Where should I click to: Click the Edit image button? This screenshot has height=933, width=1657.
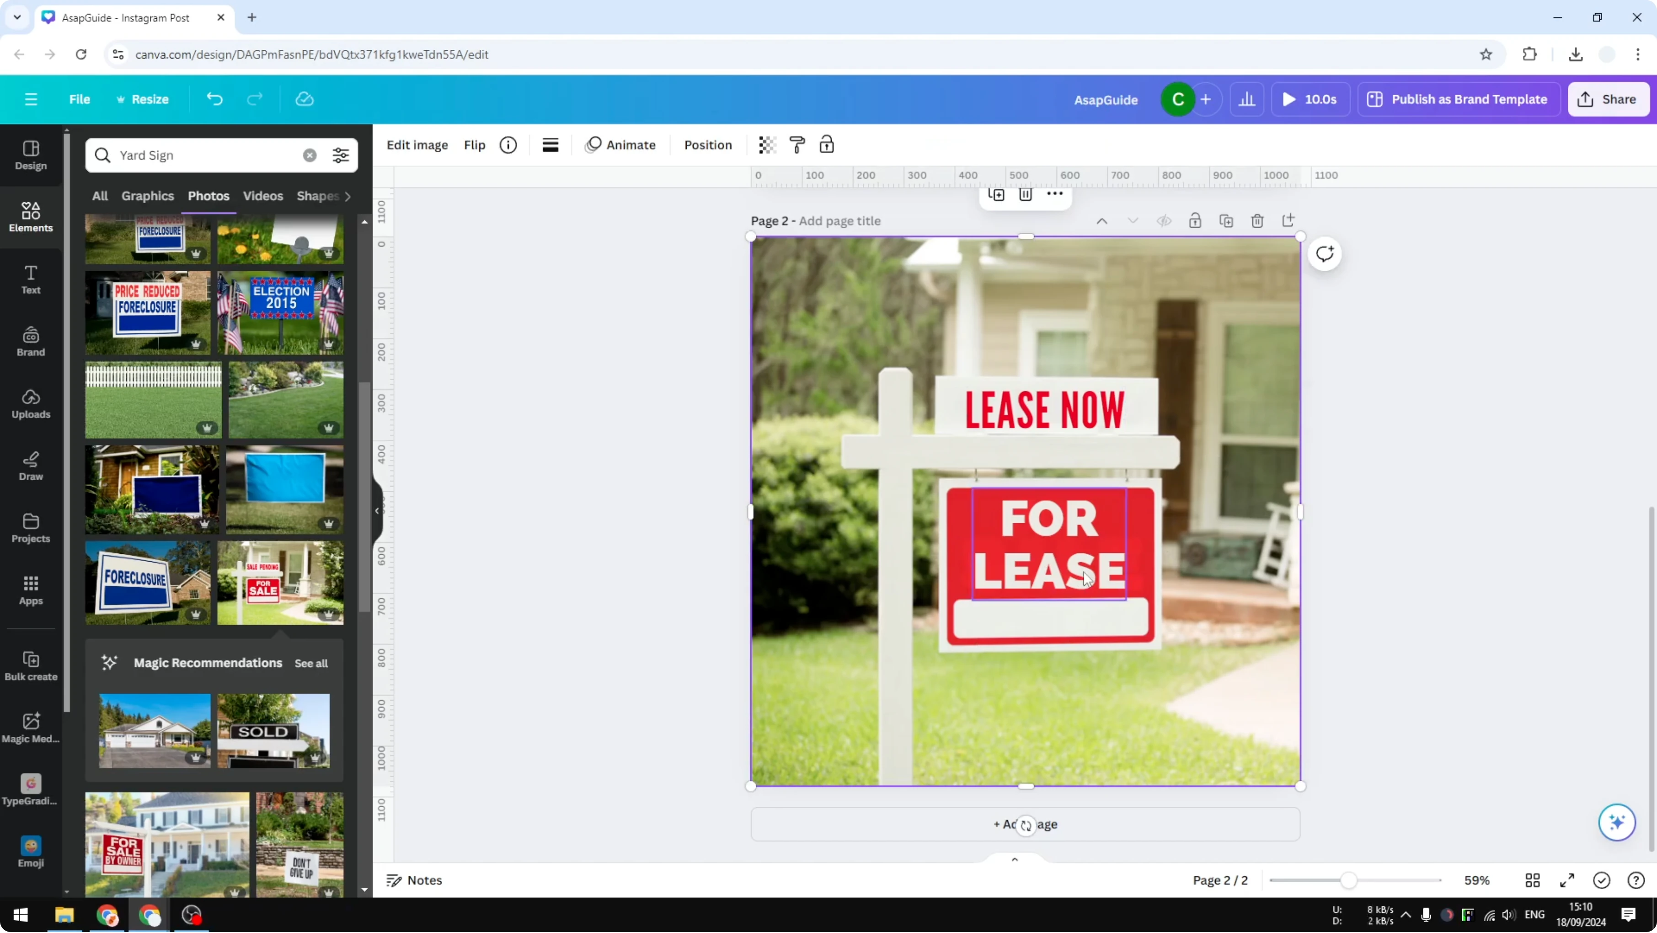click(x=417, y=145)
